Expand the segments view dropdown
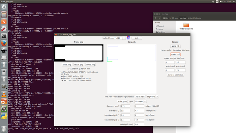Image resolution: width=236 pixels, height=133 pixels. (153, 97)
